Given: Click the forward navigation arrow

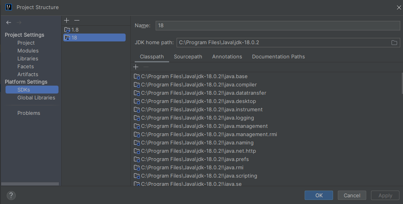Looking at the screenshot, I should tap(19, 22).
